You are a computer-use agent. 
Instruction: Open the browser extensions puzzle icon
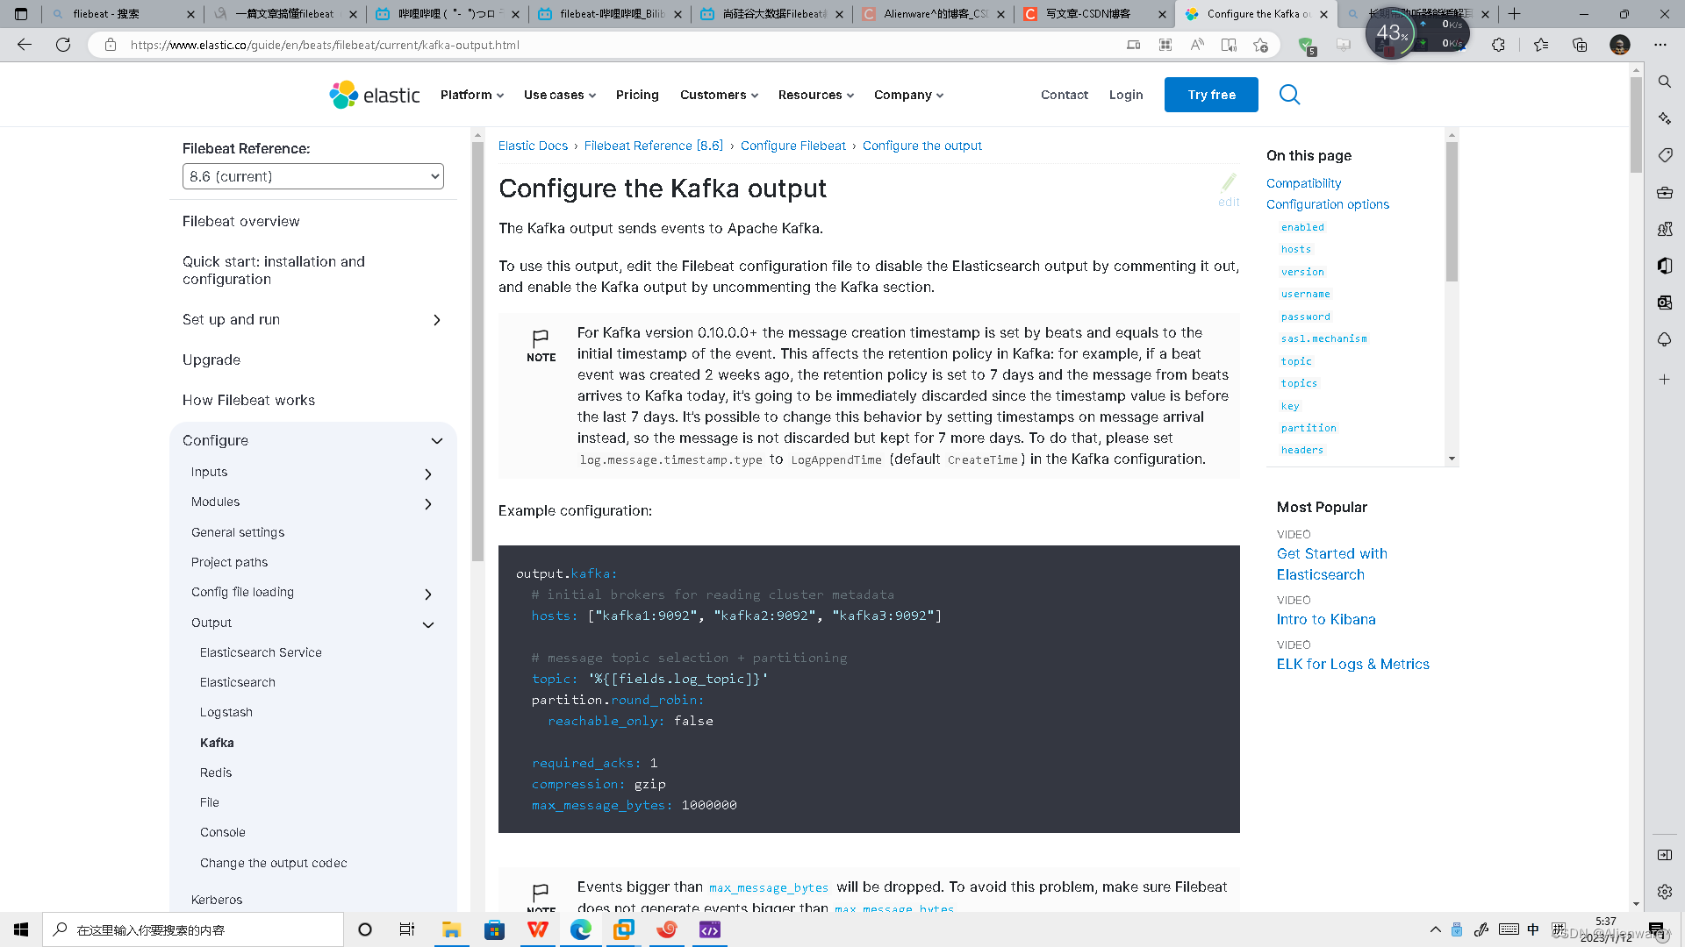[x=1498, y=45]
